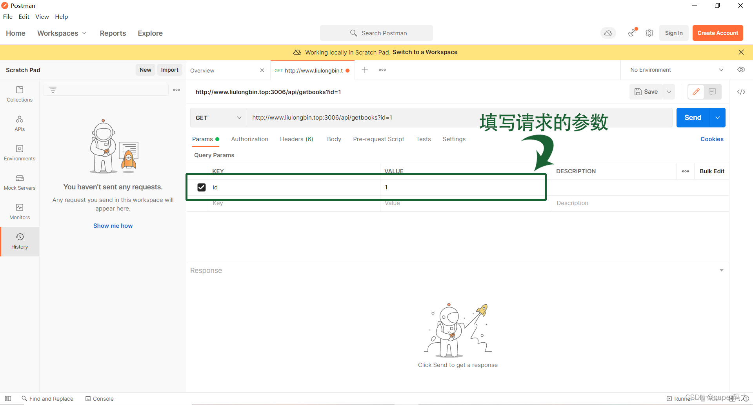Viewport: 753px width, 405px height.
Task: Click the New button
Action: pyautogui.click(x=146, y=70)
